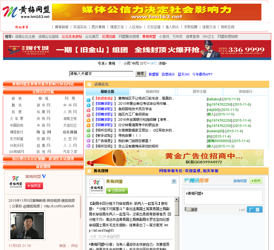Click the Sina Weibo feed scrollbar
Viewport: 274px width, 250px height.
click(x=80, y=207)
